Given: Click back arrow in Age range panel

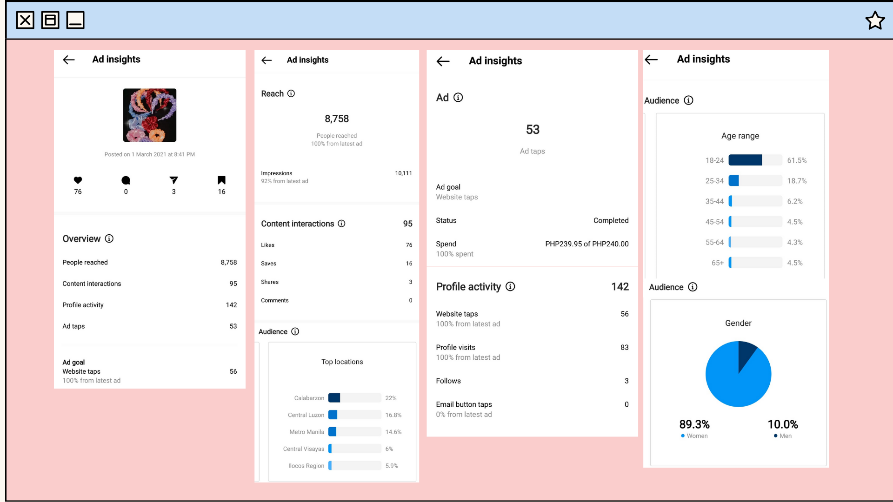Looking at the screenshot, I should tap(651, 59).
